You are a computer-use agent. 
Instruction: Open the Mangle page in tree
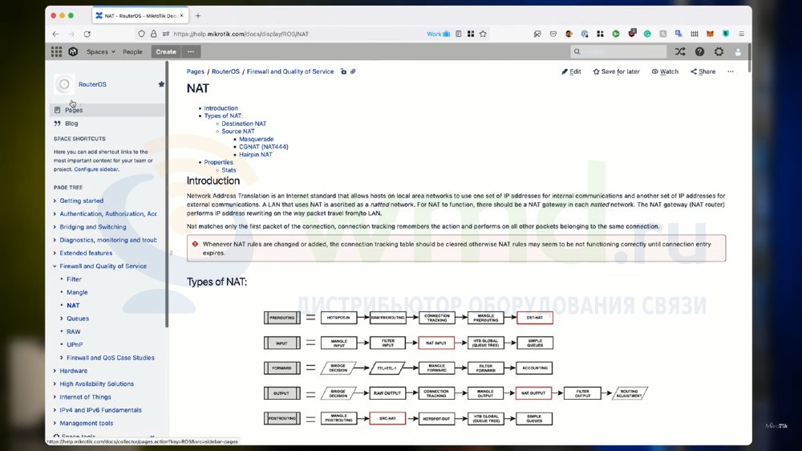(x=77, y=292)
